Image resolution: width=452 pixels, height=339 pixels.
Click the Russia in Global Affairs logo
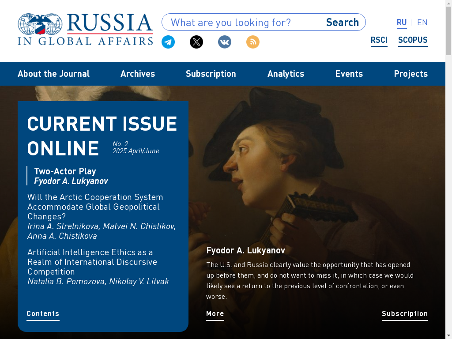tap(85, 30)
